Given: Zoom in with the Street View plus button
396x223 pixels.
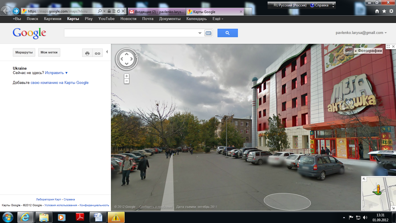Looking at the screenshot, I should tap(126, 76).
